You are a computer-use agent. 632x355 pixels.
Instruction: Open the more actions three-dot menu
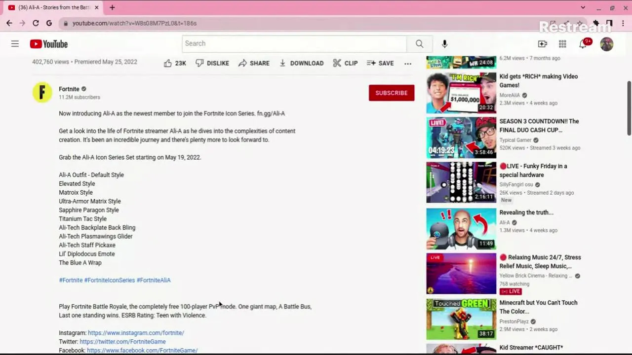point(408,63)
